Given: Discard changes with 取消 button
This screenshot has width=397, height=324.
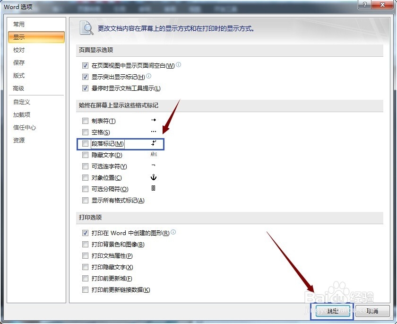Looking at the screenshot, I should (372, 311).
